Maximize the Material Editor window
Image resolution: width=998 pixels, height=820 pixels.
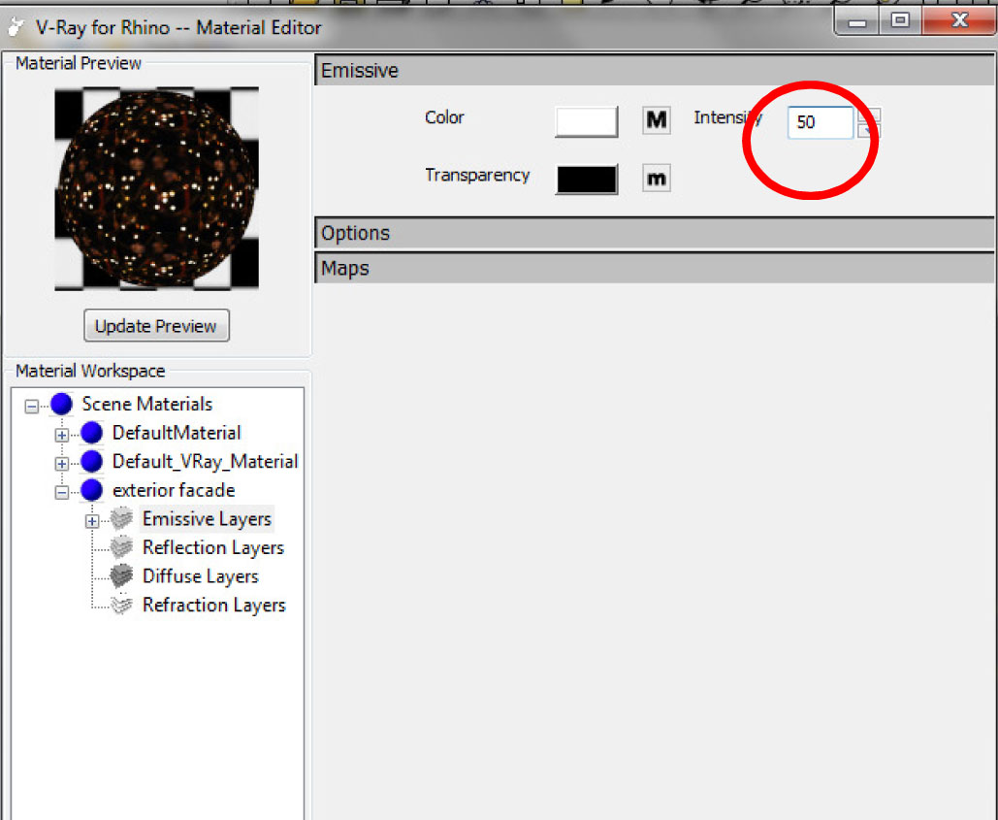(x=900, y=21)
